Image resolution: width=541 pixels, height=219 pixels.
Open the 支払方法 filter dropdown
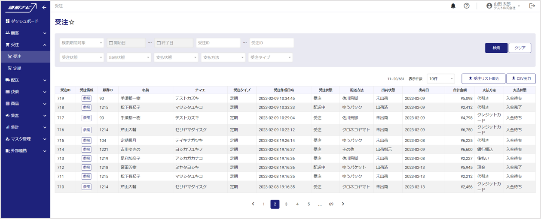223,57
